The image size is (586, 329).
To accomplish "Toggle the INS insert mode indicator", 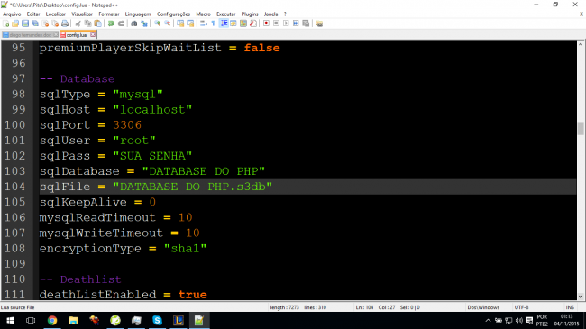I will point(570,307).
